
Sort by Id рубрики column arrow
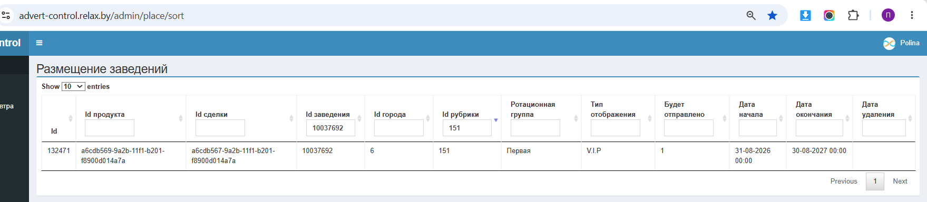tap(495, 120)
